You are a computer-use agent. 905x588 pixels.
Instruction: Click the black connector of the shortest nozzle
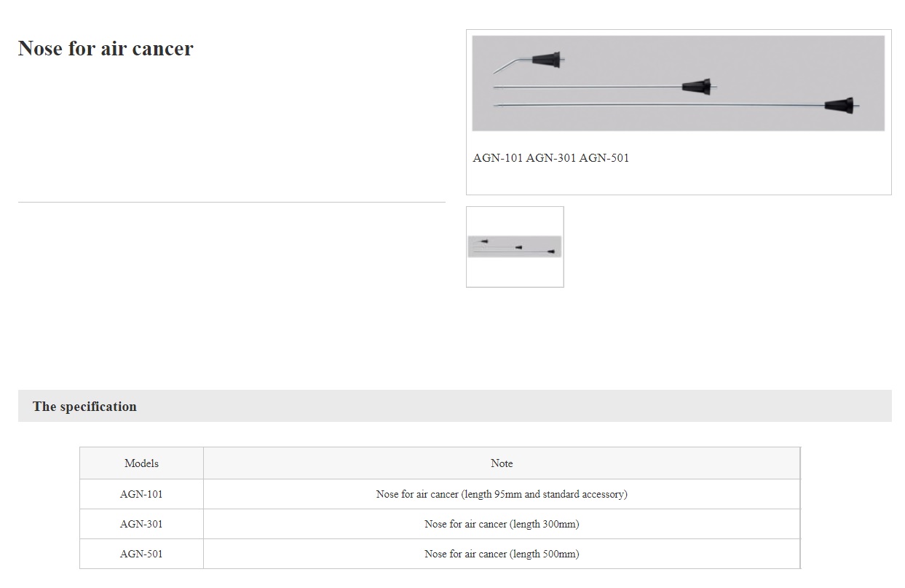(546, 58)
